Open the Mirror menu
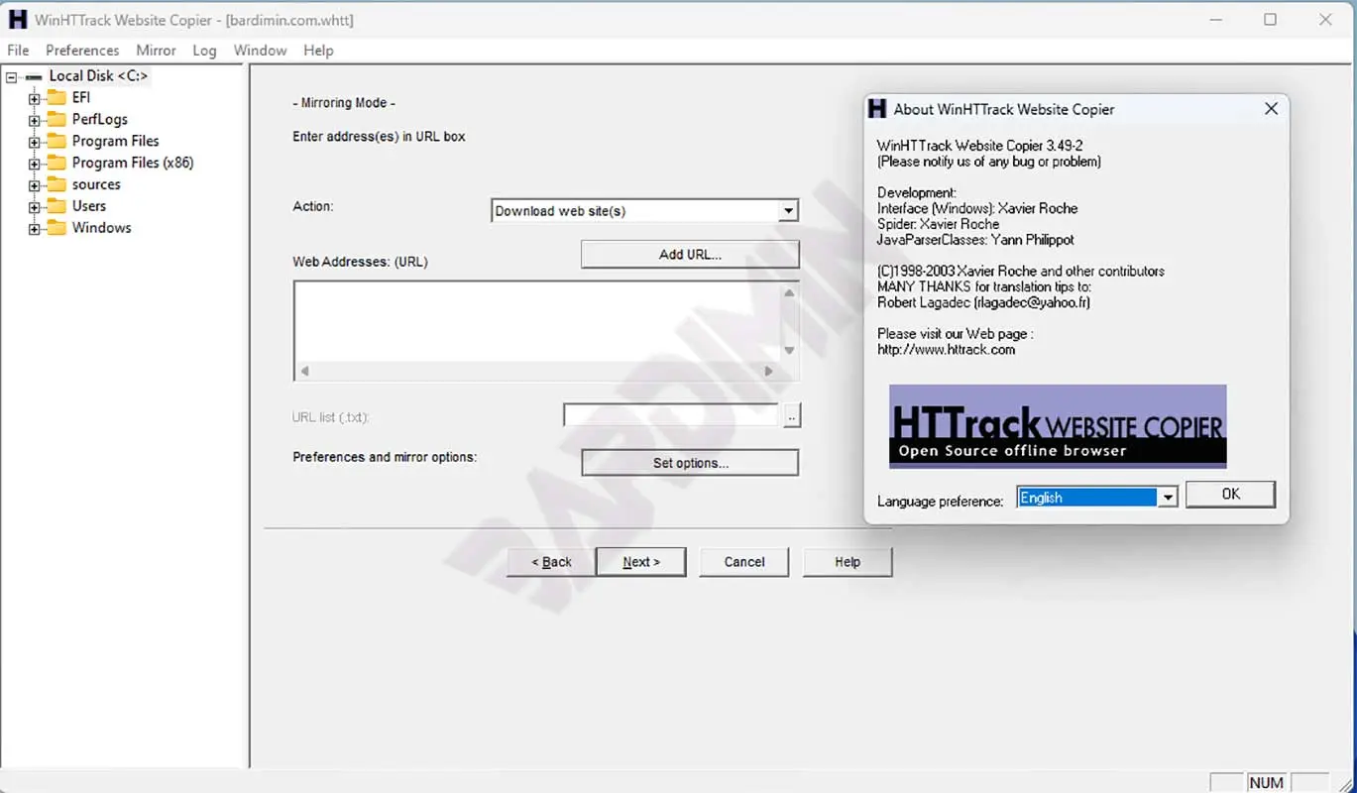This screenshot has width=1357, height=793. pyautogui.click(x=156, y=51)
